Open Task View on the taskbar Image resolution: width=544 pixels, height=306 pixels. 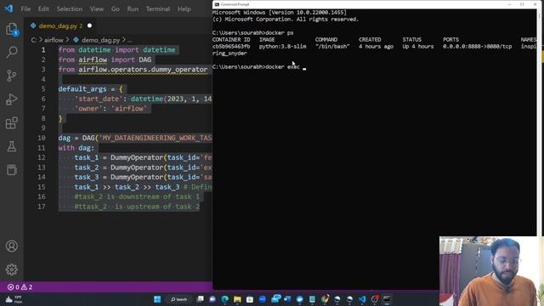[201, 299]
